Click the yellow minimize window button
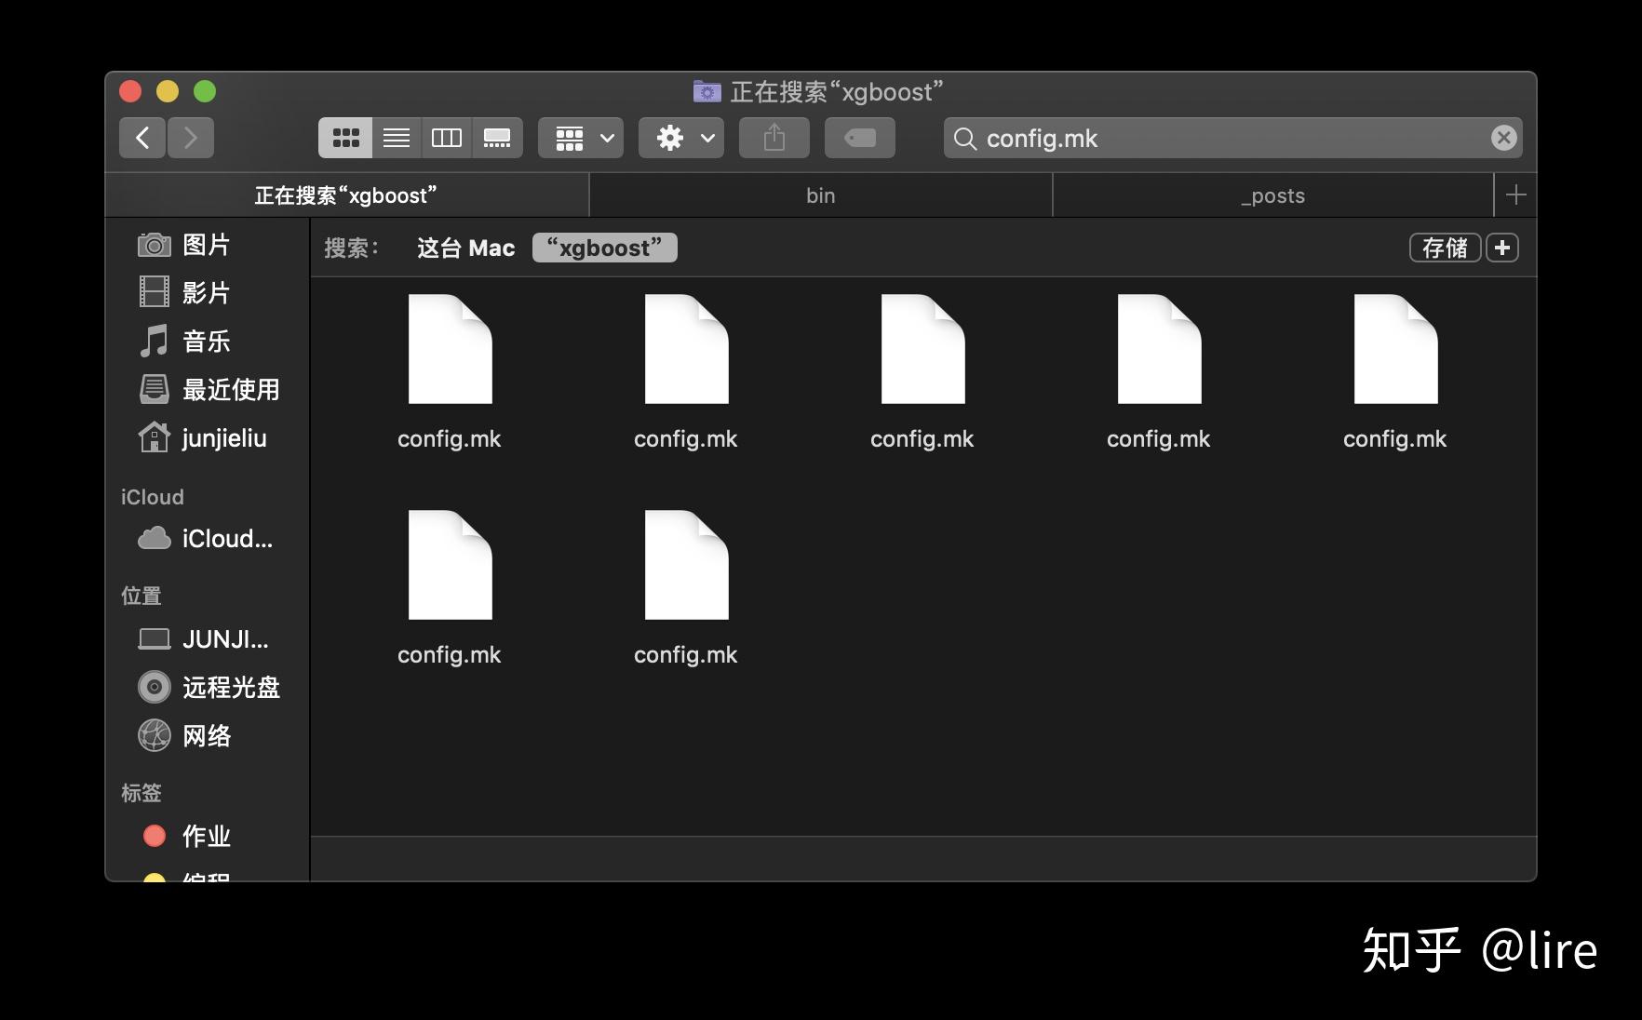1642x1020 pixels. [x=168, y=91]
